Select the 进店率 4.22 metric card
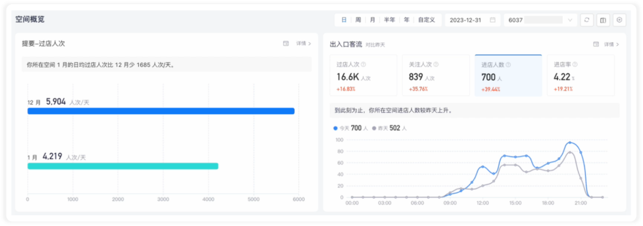Viewport: 643px width, 226px height. pos(580,76)
